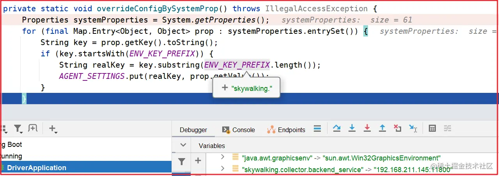Click the "systemProperties: size = 61" inline hint
This screenshot has width=499, height=176.
click(347, 20)
